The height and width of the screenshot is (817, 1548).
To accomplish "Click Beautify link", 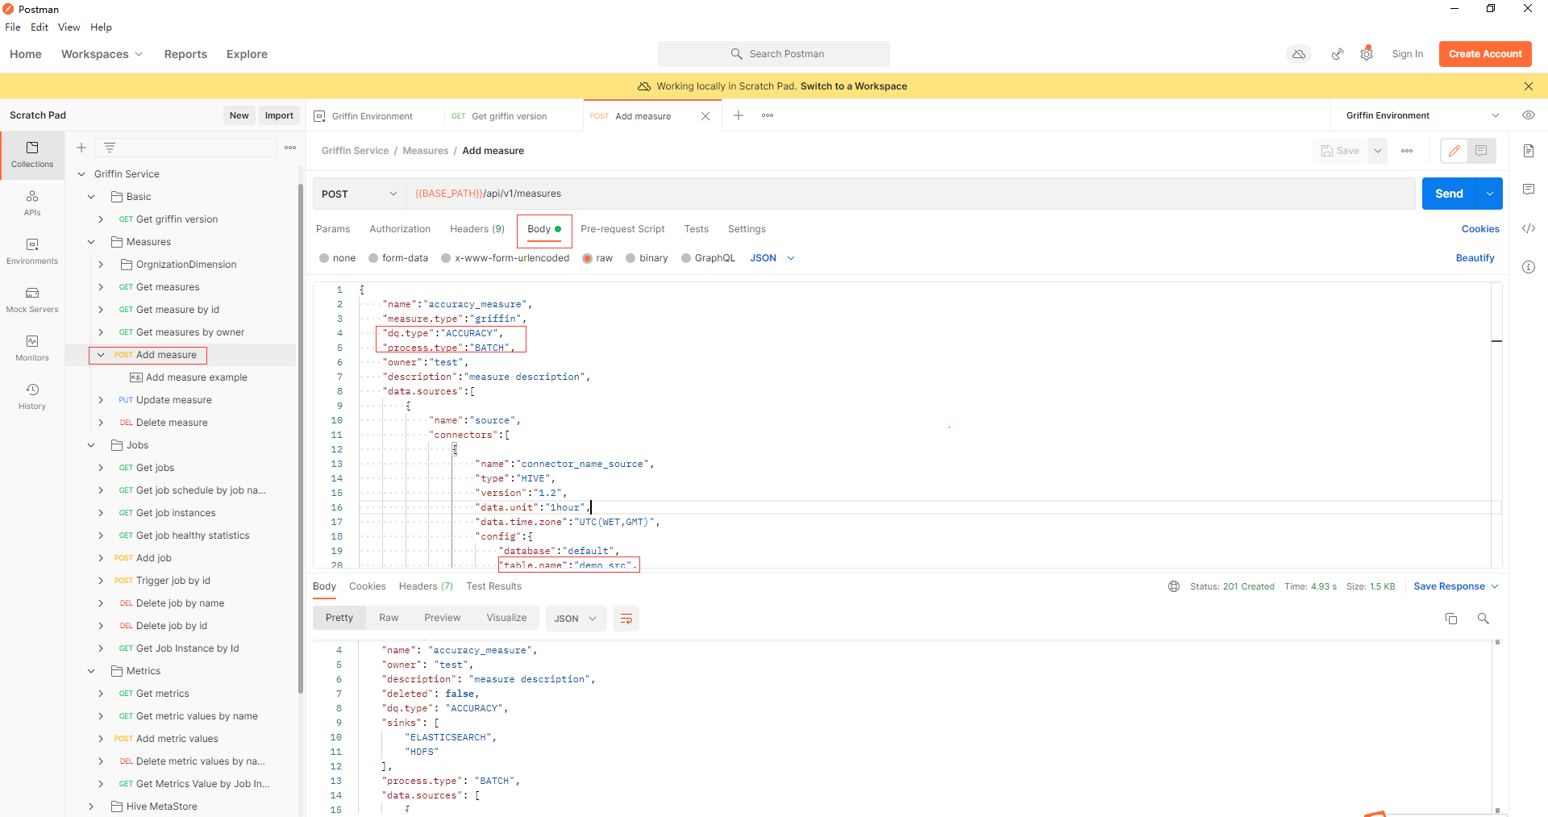I will click(1475, 258).
